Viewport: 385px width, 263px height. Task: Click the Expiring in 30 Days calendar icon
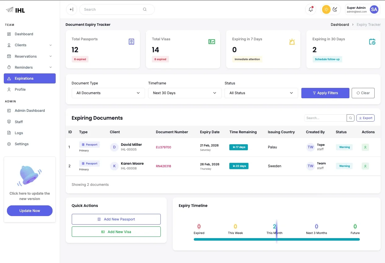[372, 42]
